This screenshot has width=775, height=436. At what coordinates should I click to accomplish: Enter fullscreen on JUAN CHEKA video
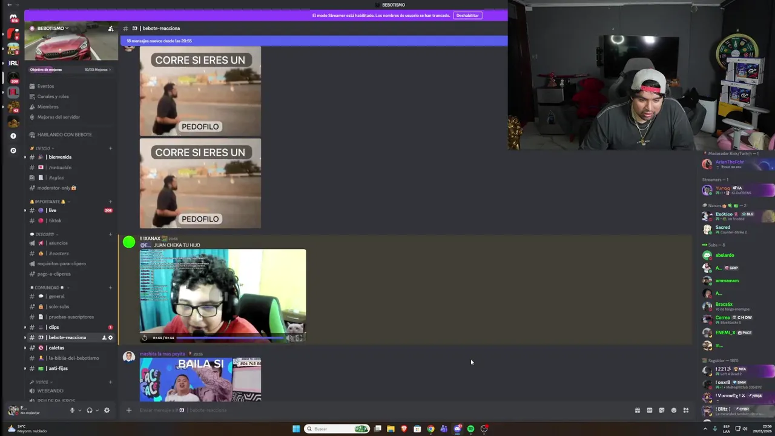click(x=298, y=338)
